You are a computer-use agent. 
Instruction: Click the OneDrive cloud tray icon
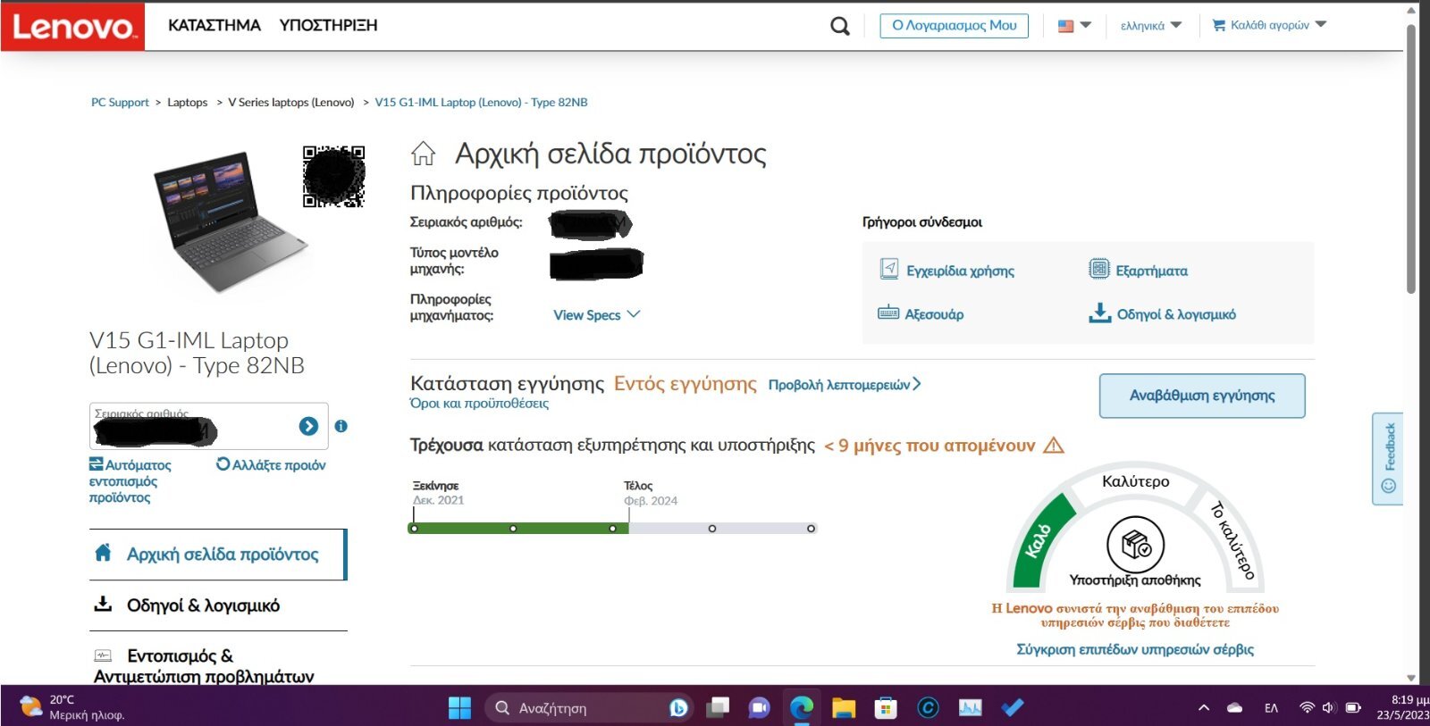[x=1234, y=708]
